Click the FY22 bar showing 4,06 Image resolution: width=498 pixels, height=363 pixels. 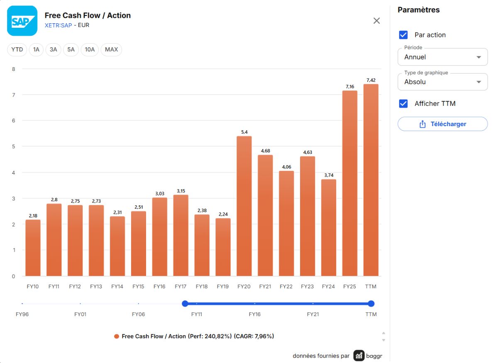[286, 224]
